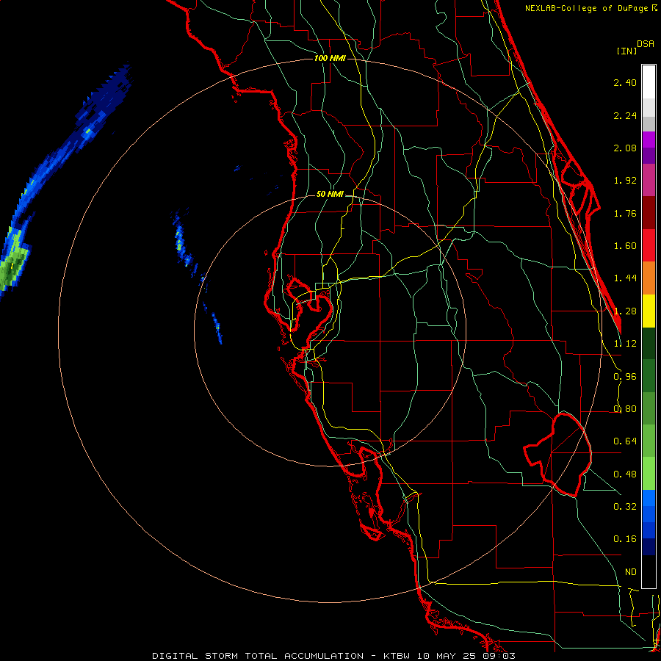Select the black ND band at scale bottom

[649, 571]
